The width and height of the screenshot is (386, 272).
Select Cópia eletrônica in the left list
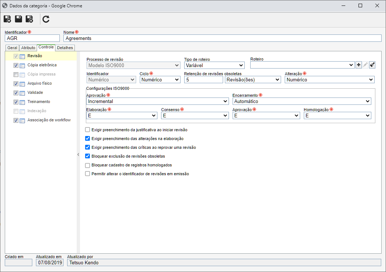click(x=42, y=65)
